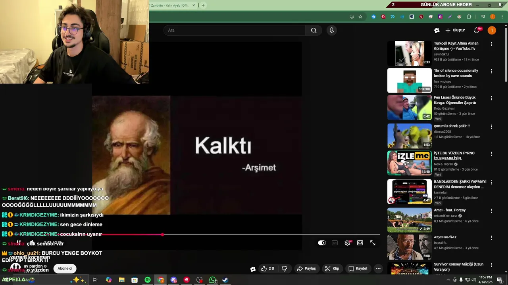This screenshot has height=285, width=508.
Task: Open options for Amcı - feat. Porçay
Action: (491, 211)
